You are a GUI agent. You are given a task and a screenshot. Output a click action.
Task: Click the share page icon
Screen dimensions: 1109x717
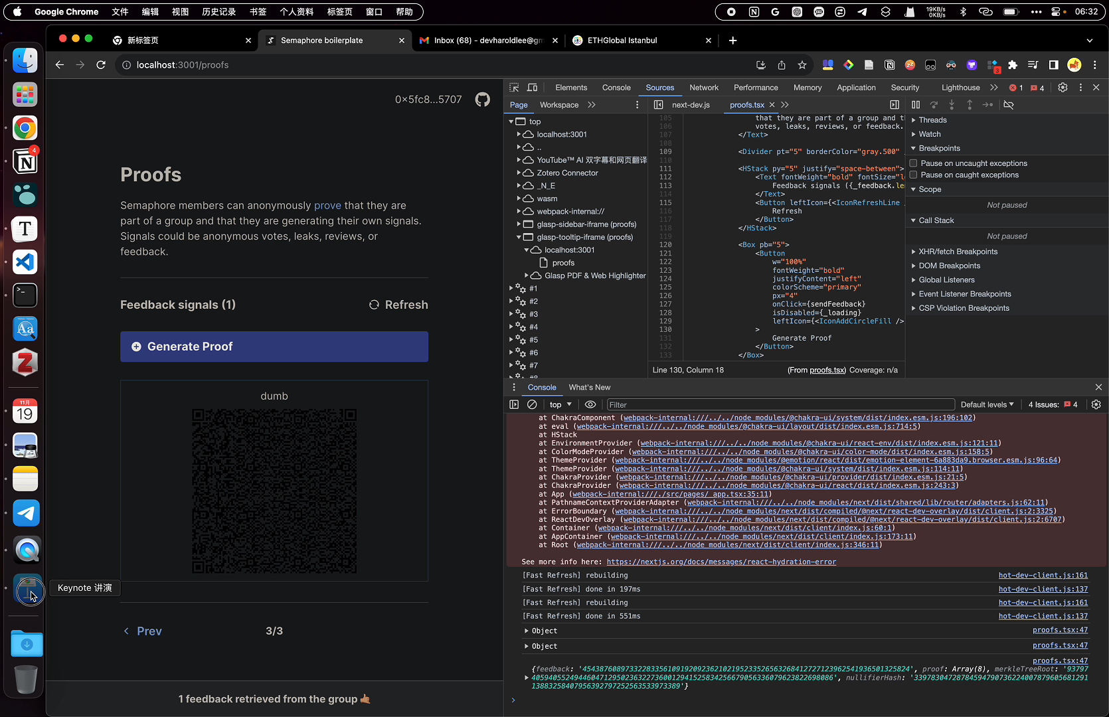pos(782,65)
